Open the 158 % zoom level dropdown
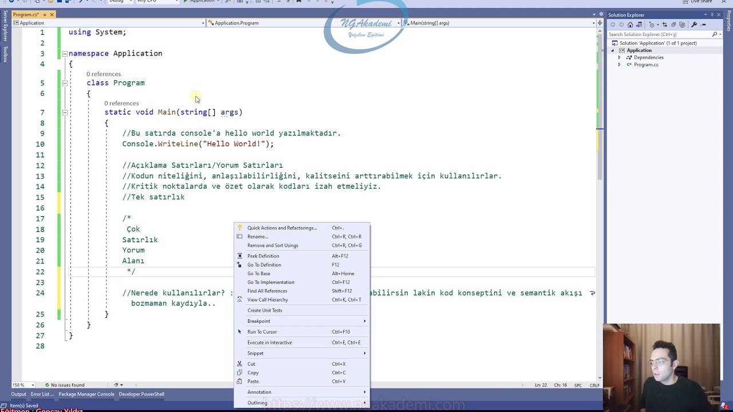The image size is (733, 412). pos(33,385)
